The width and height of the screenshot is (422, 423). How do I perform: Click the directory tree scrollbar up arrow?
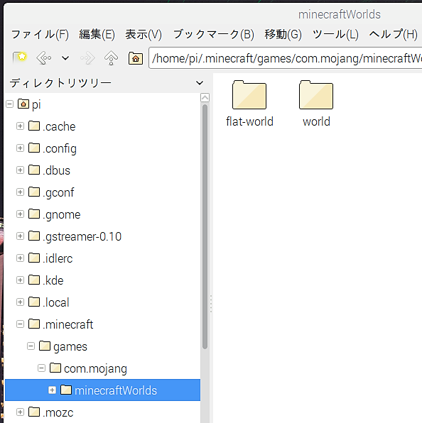tap(205, 98)
